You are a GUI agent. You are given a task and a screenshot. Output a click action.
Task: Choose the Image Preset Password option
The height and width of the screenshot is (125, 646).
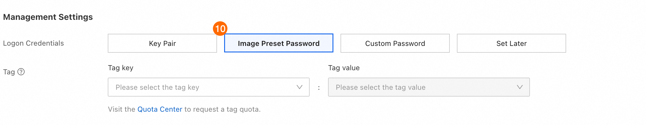coord(278,44)
